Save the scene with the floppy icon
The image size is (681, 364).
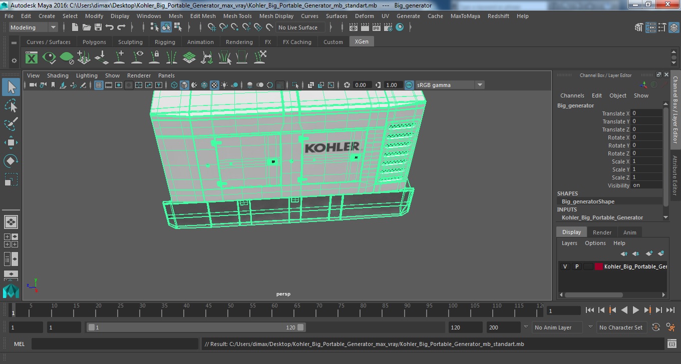(98, 27)
